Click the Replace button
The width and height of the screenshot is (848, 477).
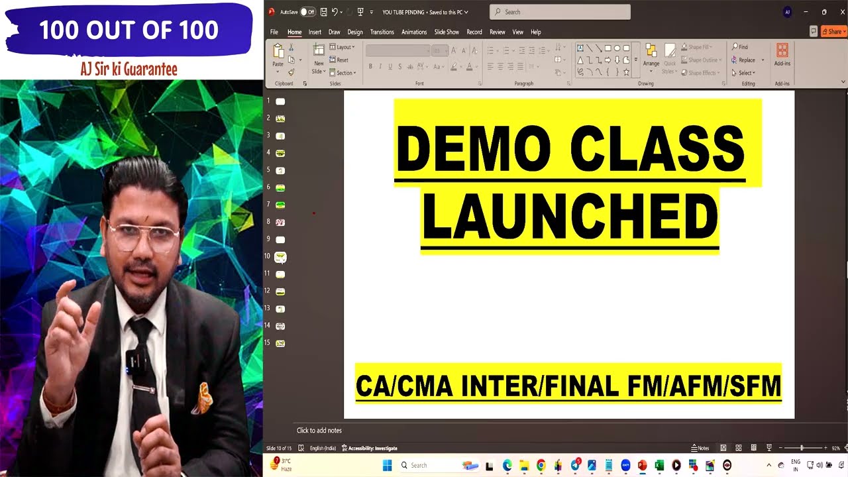tap(744, 60)
